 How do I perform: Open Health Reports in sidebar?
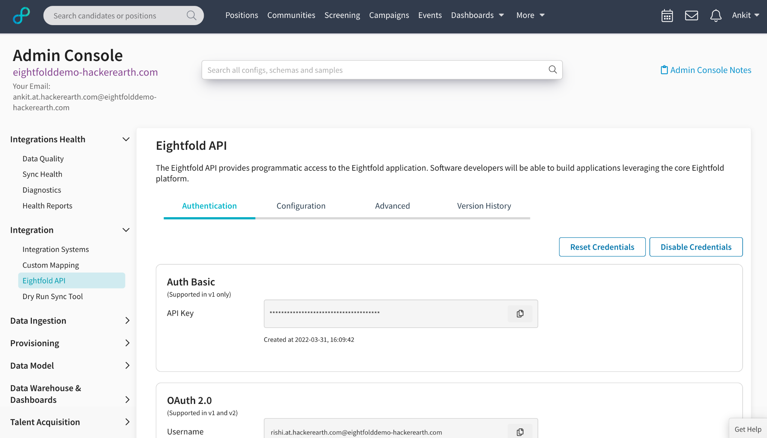coord(47,206)
